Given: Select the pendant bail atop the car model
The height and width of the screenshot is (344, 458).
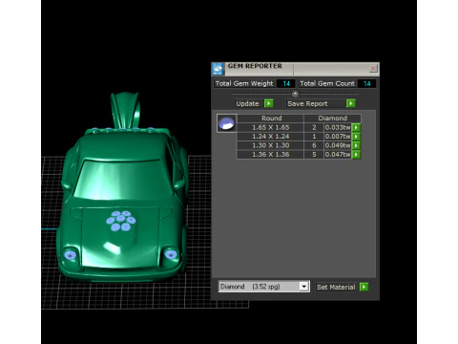Looking at the screenshot, I should [125, 110].
